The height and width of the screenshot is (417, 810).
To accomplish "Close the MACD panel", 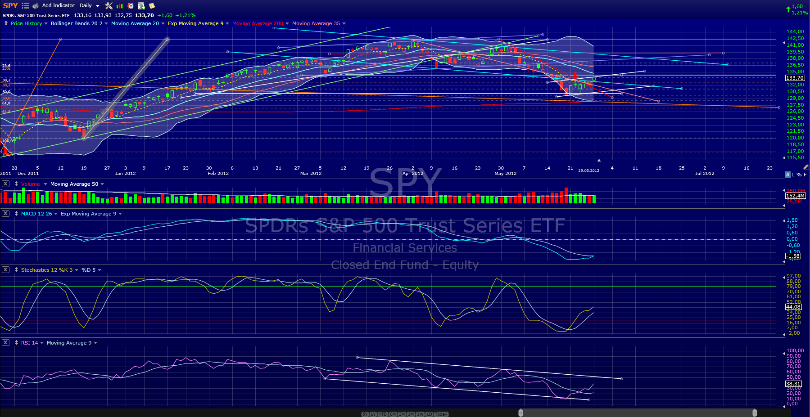I will coord(5,213).
